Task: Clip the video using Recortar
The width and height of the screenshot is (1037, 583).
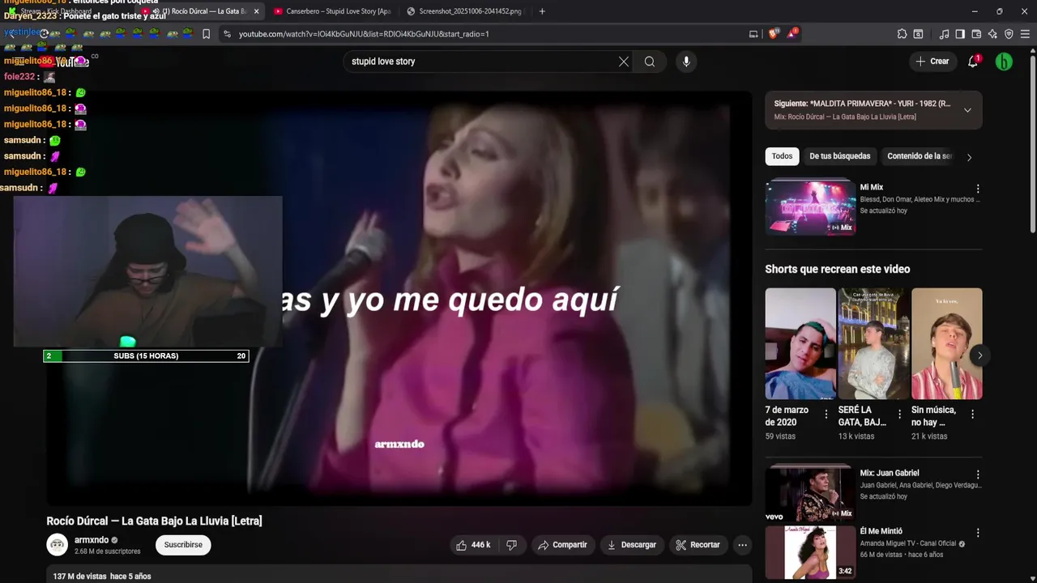Action: [x=698, y=545]
